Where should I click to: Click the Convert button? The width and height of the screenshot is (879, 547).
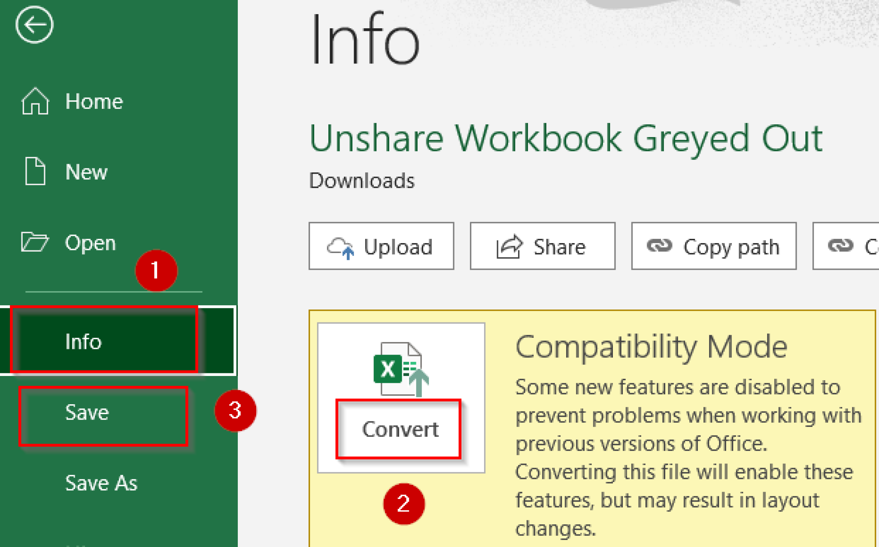[400, 429]
